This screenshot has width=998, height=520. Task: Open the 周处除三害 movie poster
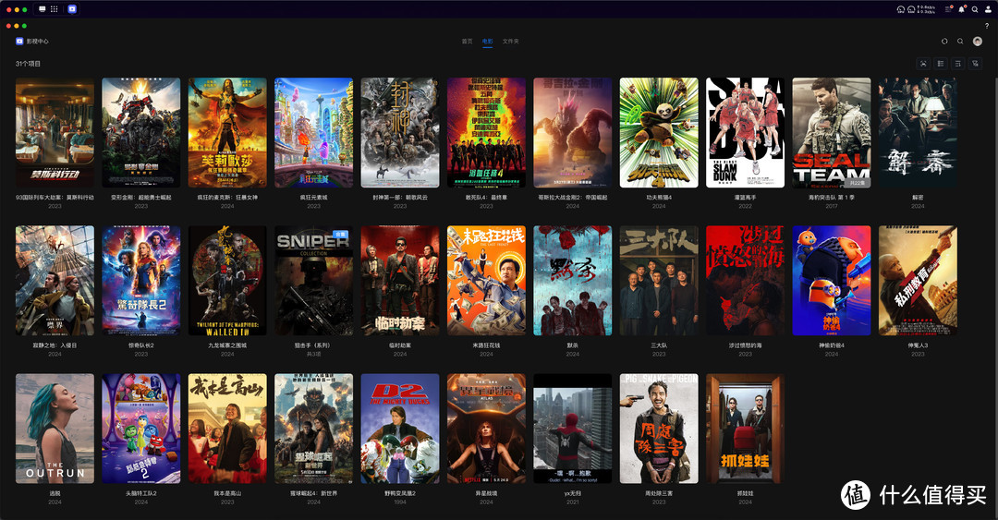point(659,429)
